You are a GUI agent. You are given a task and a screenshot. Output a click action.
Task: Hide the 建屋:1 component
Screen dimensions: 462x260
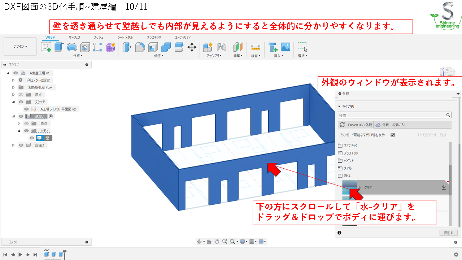(x=21, y=116)
